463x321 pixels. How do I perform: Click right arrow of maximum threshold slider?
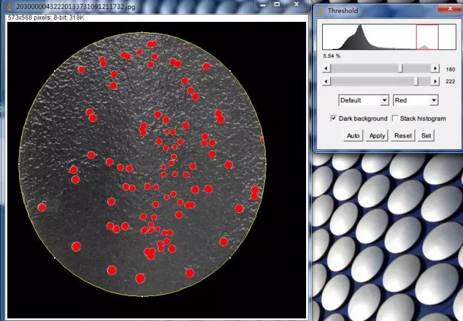tap(435, 81)
